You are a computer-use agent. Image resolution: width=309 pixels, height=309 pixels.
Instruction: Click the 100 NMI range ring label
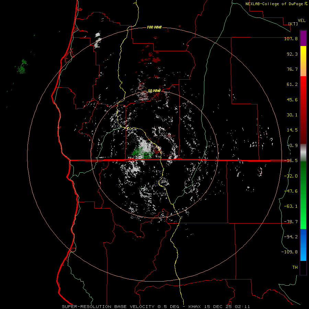point(154,27)
